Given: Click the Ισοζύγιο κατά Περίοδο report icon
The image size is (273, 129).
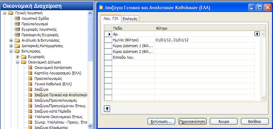Looking at the screenshot, I should (x=30, y=111).
